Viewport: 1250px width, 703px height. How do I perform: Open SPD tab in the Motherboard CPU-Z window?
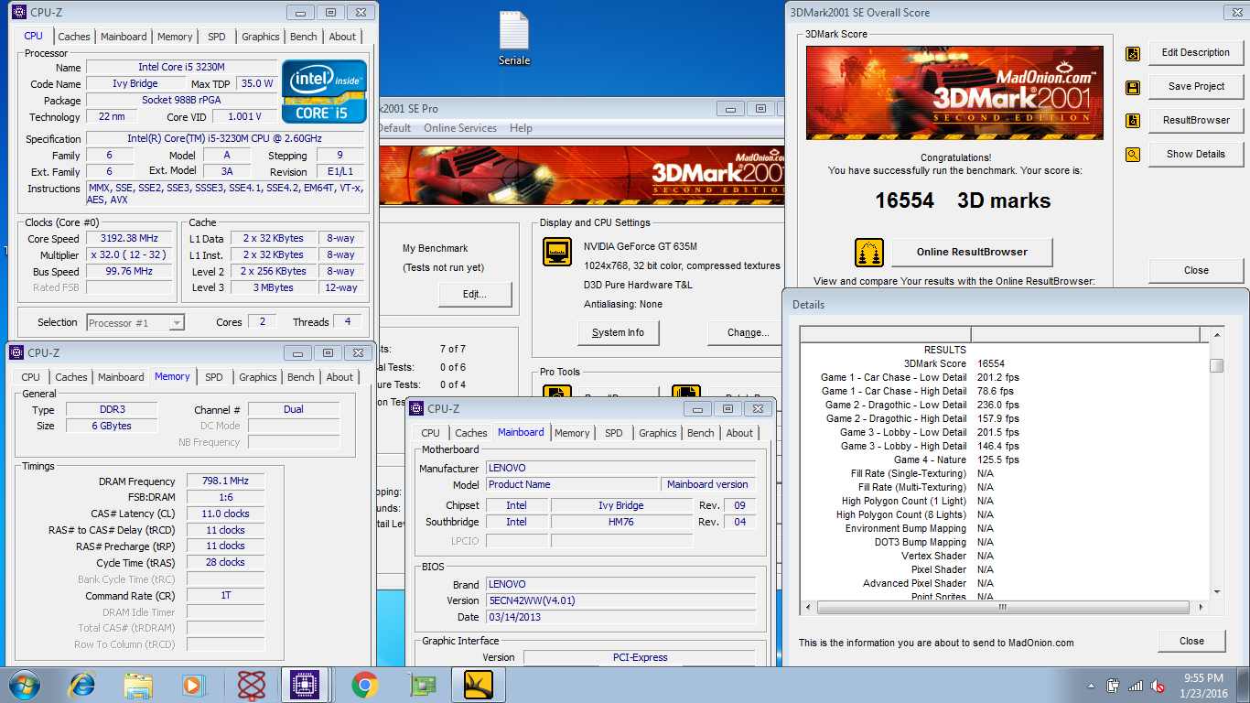(614, 433)
